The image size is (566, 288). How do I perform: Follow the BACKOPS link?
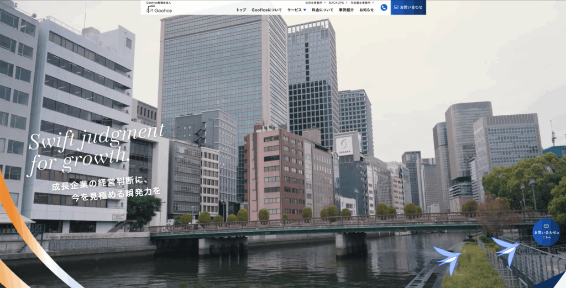coord(336,2)
